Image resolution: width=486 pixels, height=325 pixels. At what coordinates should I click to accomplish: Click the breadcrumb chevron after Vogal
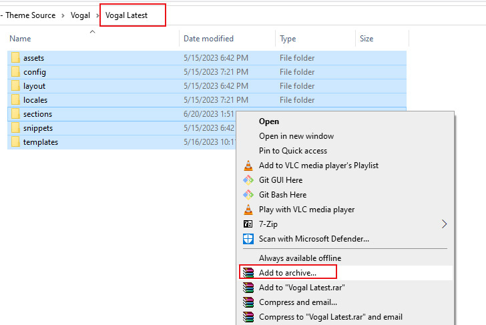pyautogui.click(x=97, y=15)
